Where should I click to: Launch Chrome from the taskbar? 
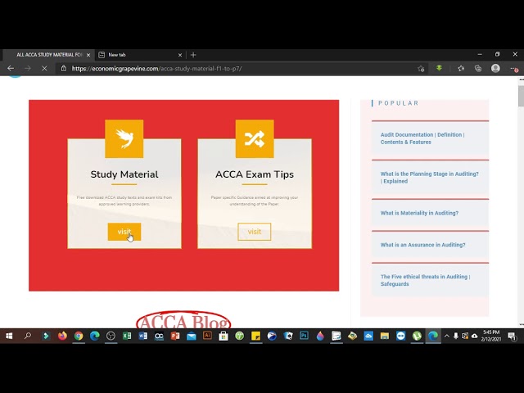pos(79,336)
